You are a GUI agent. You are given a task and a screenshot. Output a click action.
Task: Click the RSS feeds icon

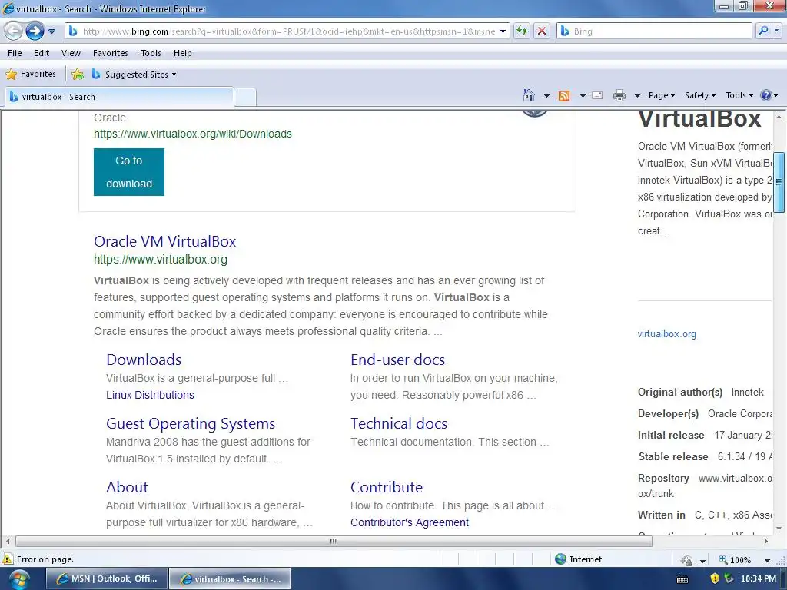click(564, 95)
